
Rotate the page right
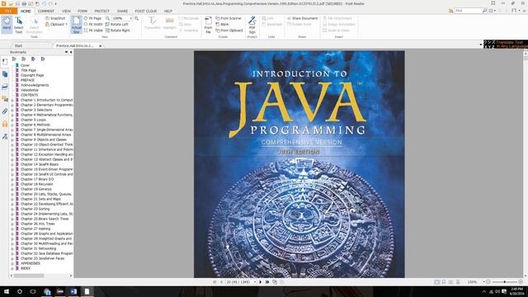click(117, 31)
